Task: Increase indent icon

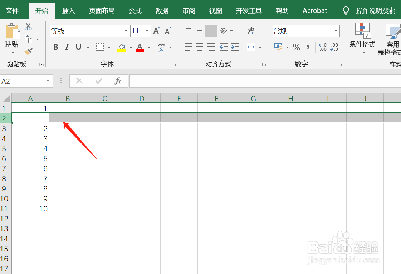Action: 235,47
